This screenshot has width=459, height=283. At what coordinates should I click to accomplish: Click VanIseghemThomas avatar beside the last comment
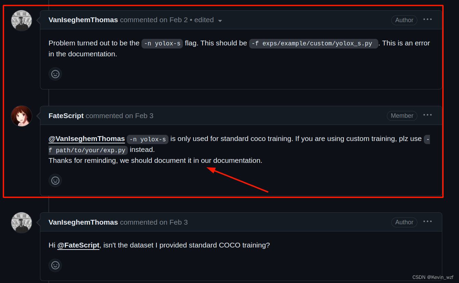(22, 223)
